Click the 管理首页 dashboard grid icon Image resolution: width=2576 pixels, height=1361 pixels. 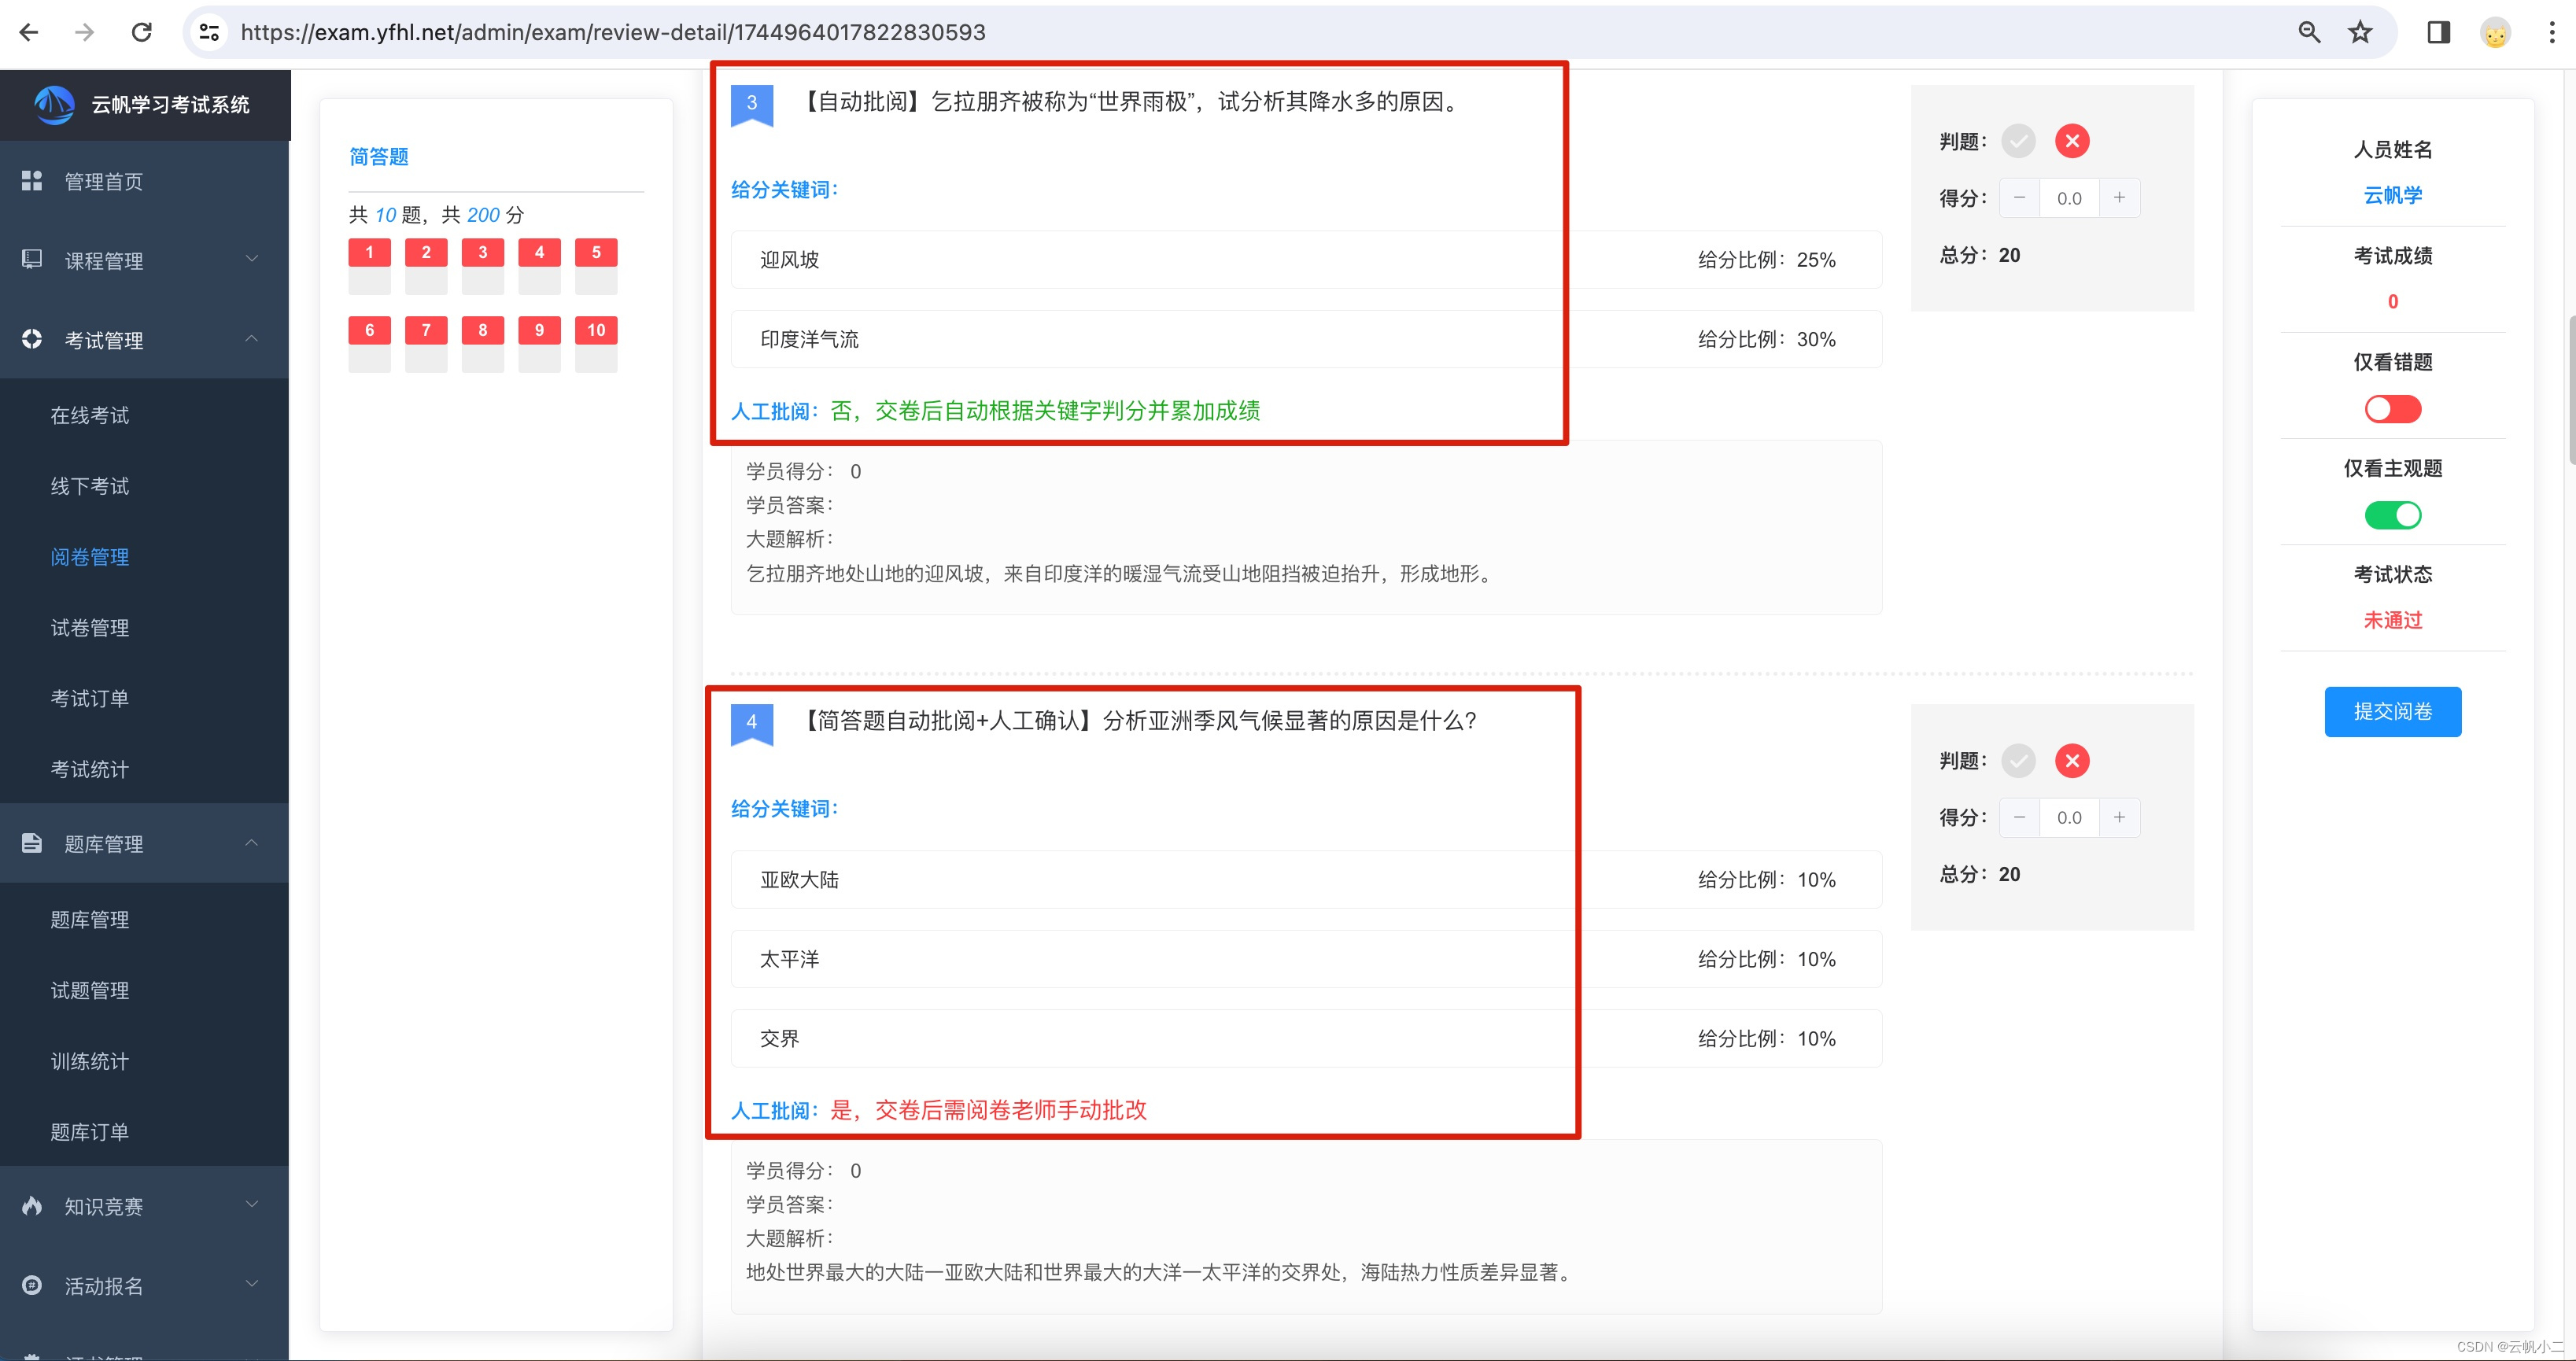32,181
